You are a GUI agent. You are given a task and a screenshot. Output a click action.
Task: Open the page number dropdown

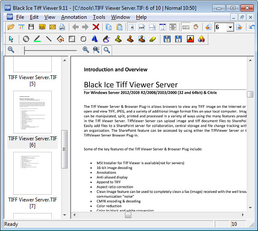coord(230,27)
